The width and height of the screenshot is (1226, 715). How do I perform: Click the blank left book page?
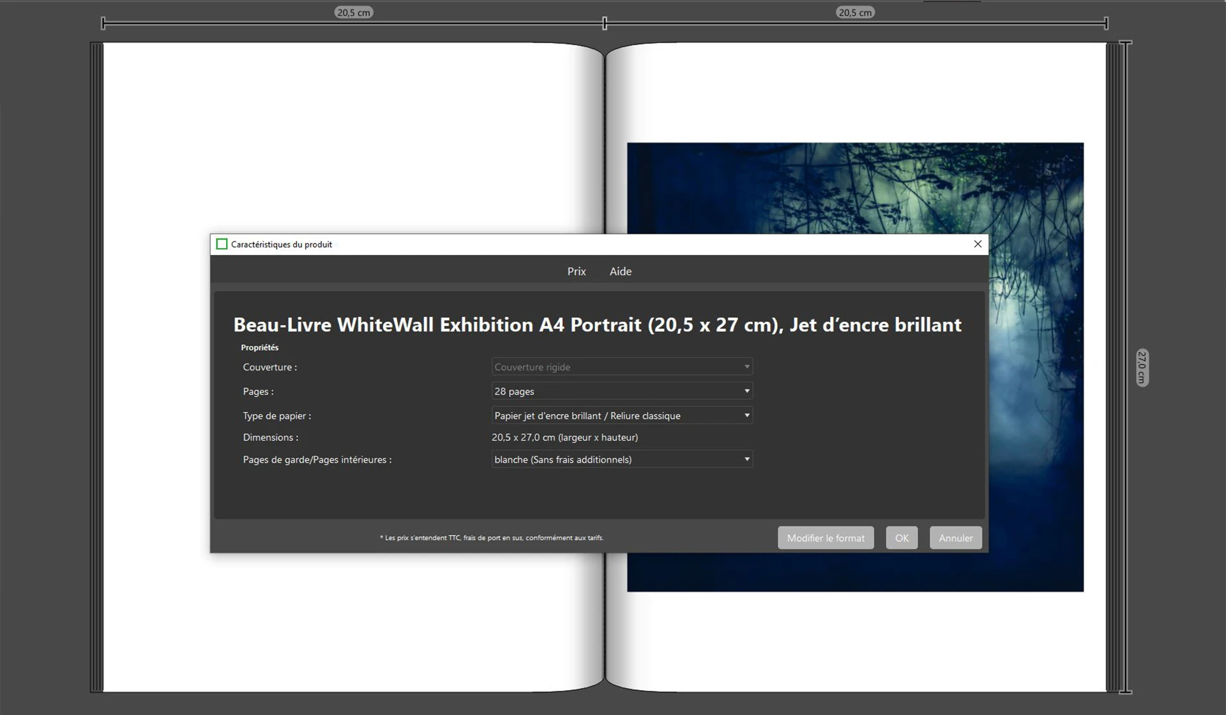pos(351,141)
